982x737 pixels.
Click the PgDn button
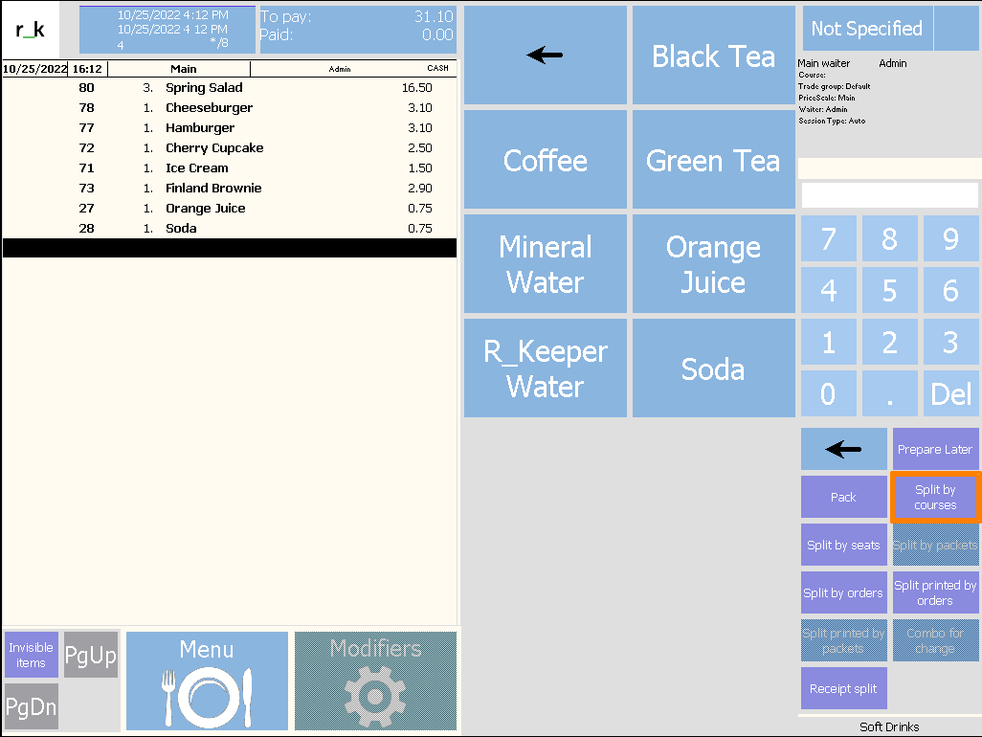coord(32,706)
